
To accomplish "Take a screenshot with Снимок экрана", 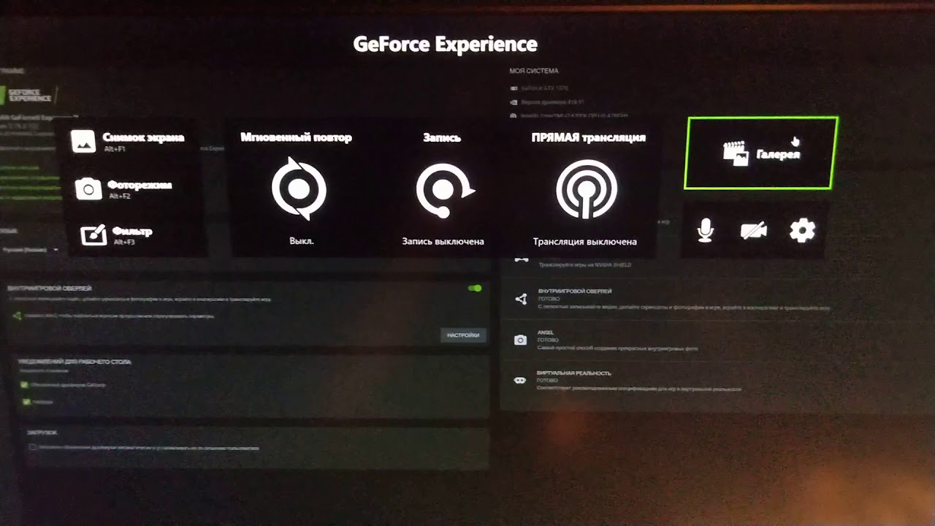I will (x=128, y=140).
